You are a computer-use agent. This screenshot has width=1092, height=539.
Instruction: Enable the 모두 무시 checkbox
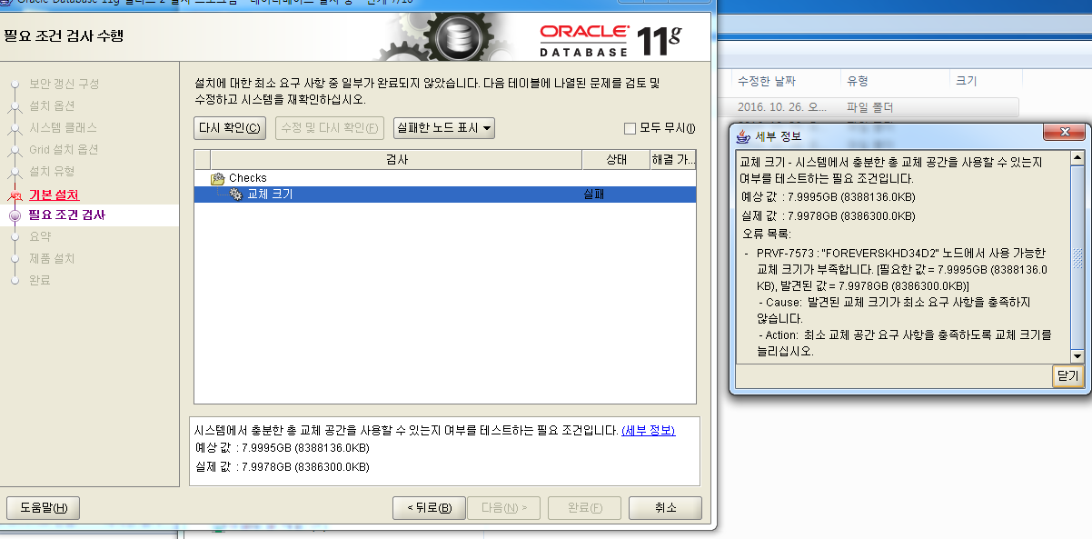click(630, 128)
